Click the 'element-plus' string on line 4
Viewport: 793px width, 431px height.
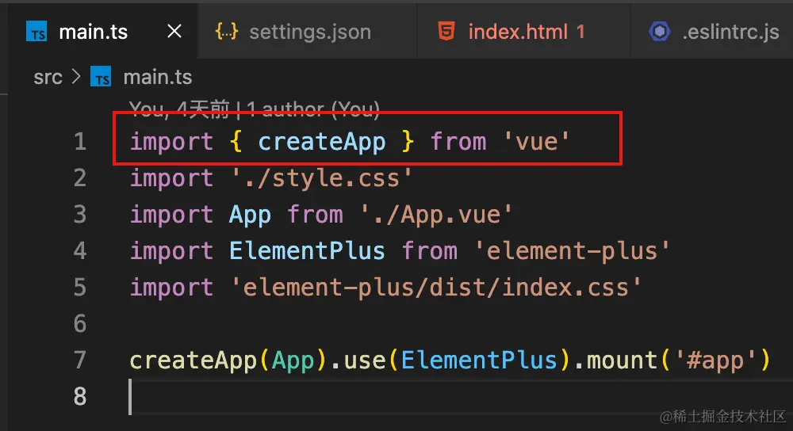coord(572,251)
